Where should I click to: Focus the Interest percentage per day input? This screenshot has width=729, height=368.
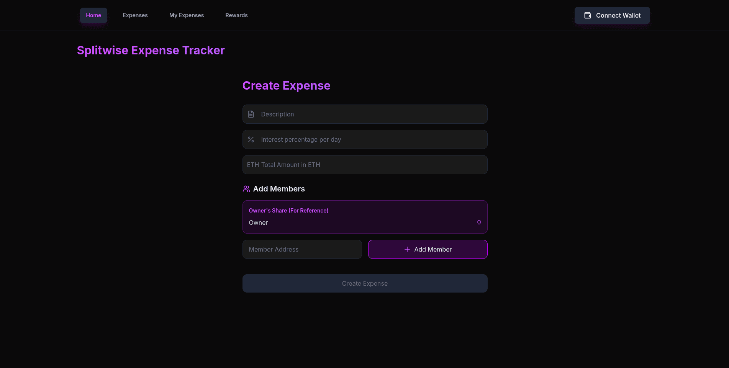365,139
